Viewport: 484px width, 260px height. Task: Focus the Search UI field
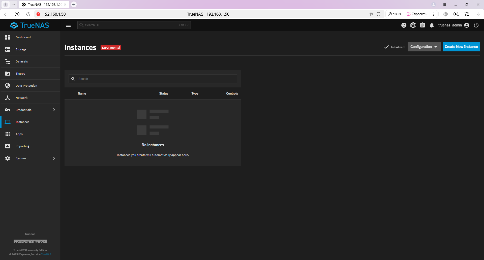point(134,25)
